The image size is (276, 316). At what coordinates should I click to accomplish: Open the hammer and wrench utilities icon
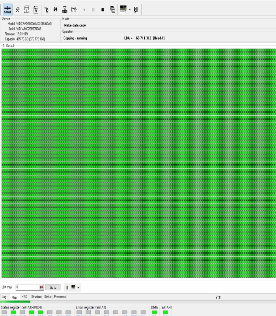(17, 9)
